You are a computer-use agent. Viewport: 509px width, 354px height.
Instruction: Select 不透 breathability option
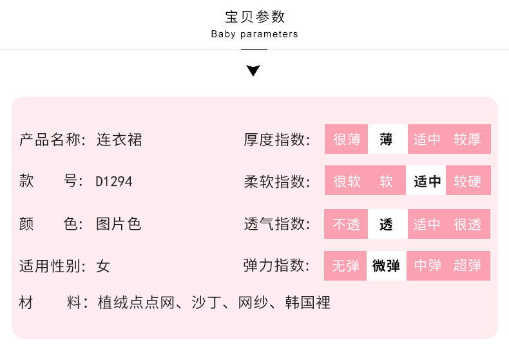[347, 224]
